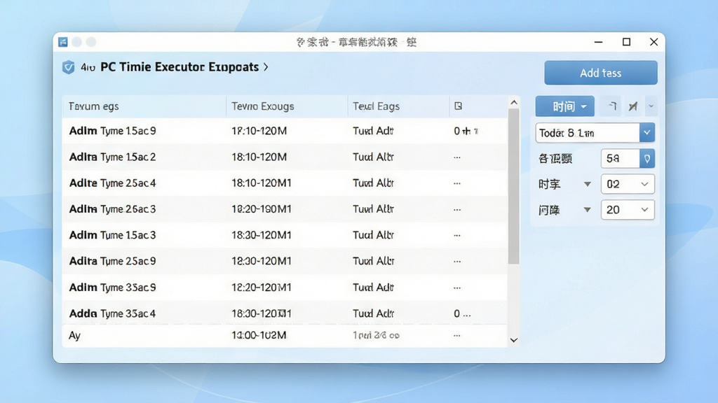
Task: Click the blue app icon in title bar
Action: pos(62,42)
